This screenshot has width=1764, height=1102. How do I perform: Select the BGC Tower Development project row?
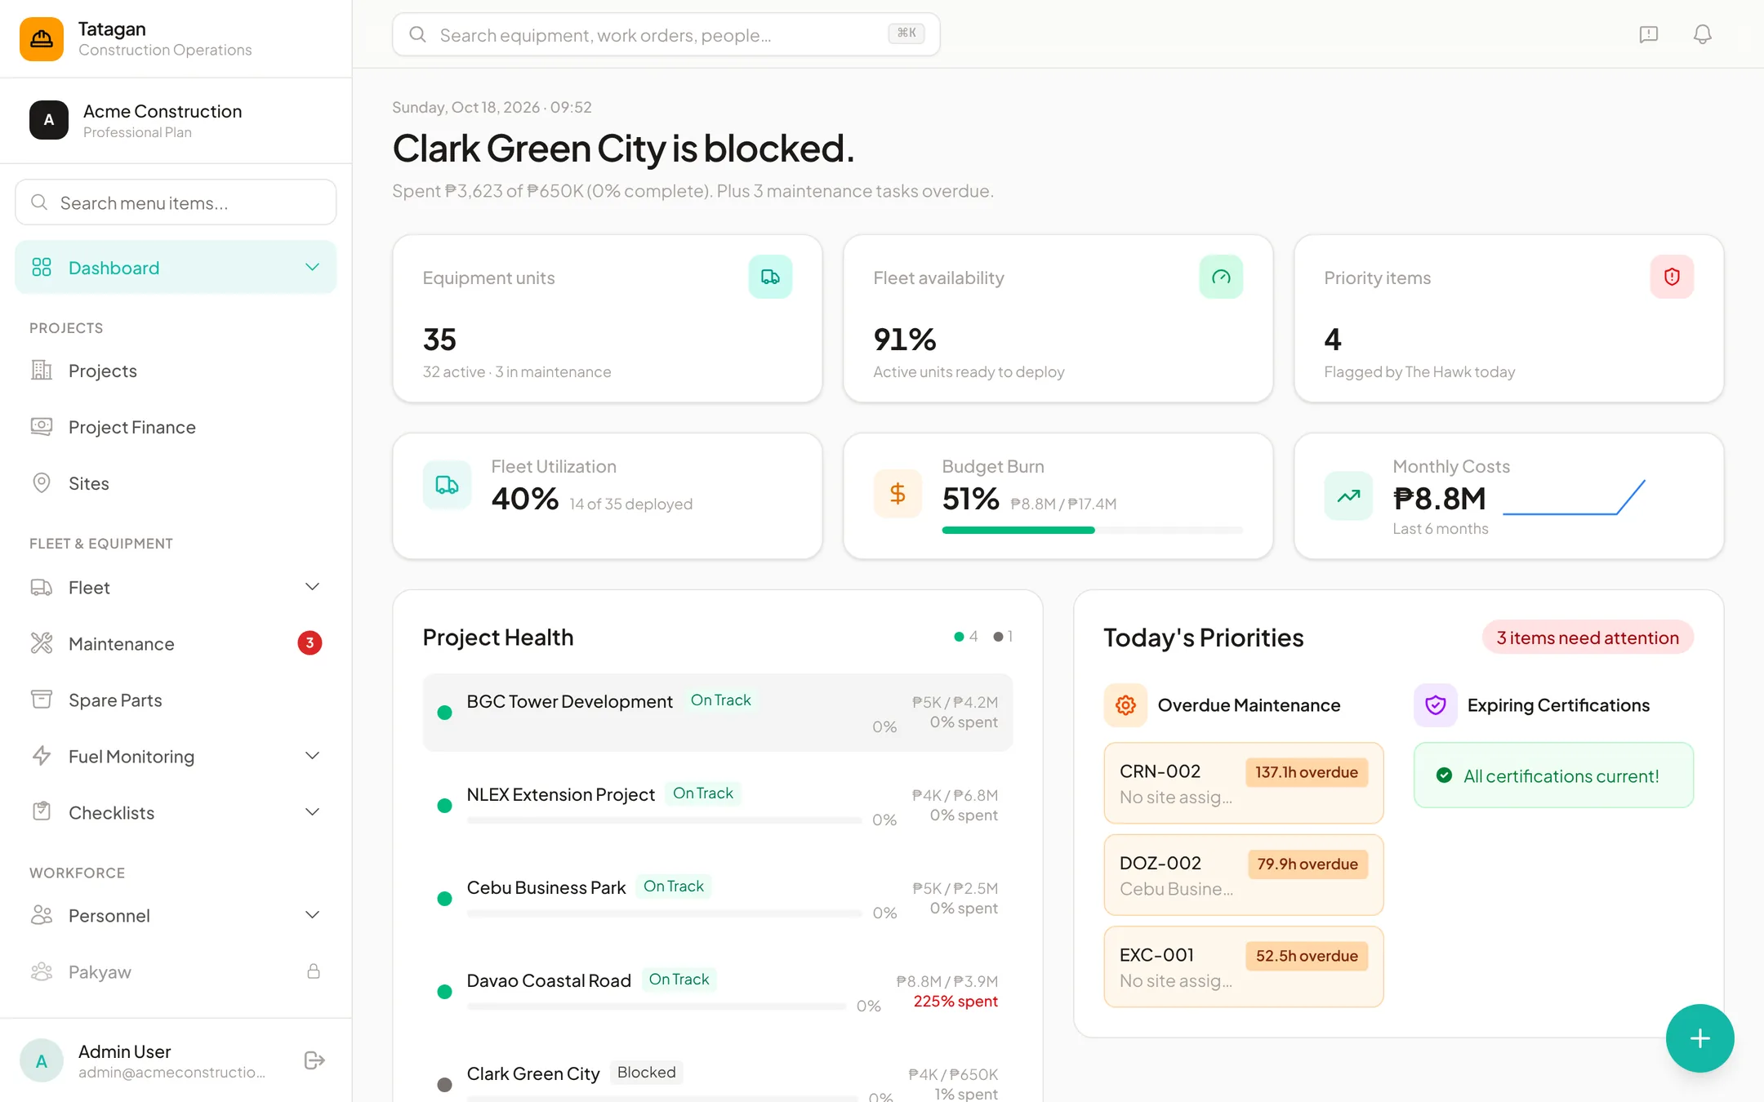(x=717, y=713)
